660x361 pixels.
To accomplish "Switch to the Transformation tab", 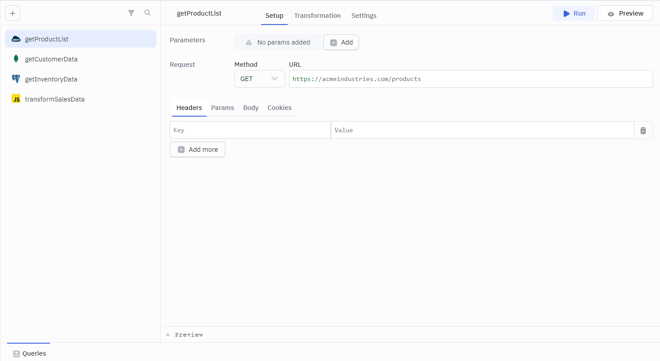I will (x=317, y=16).
